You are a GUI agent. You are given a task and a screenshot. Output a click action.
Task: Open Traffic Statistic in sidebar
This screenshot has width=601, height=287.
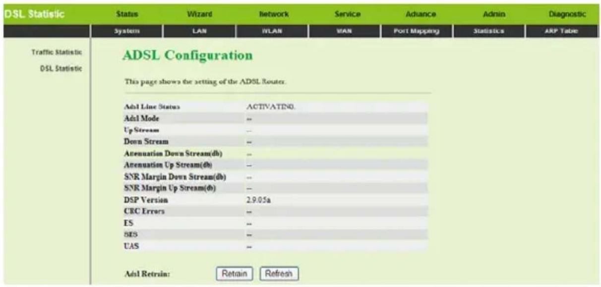(x=58, y=52)
